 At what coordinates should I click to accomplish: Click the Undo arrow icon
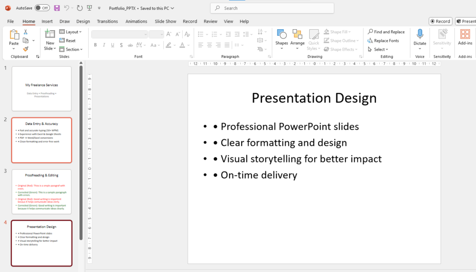click(66, 8)
